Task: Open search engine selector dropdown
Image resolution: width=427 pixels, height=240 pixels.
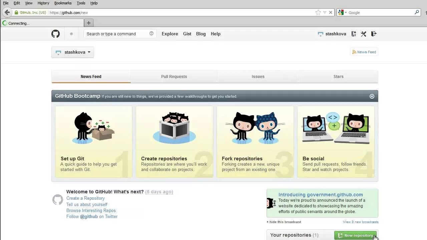Action: pos(346,13)
